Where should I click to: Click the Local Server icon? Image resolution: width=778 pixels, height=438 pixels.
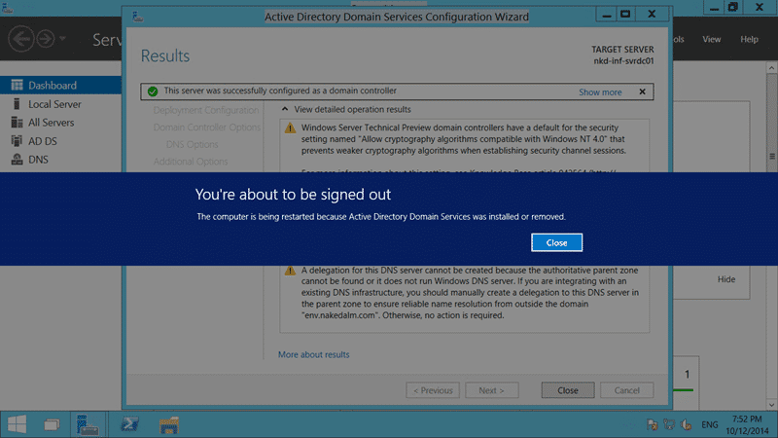click(x=17, y=104)
